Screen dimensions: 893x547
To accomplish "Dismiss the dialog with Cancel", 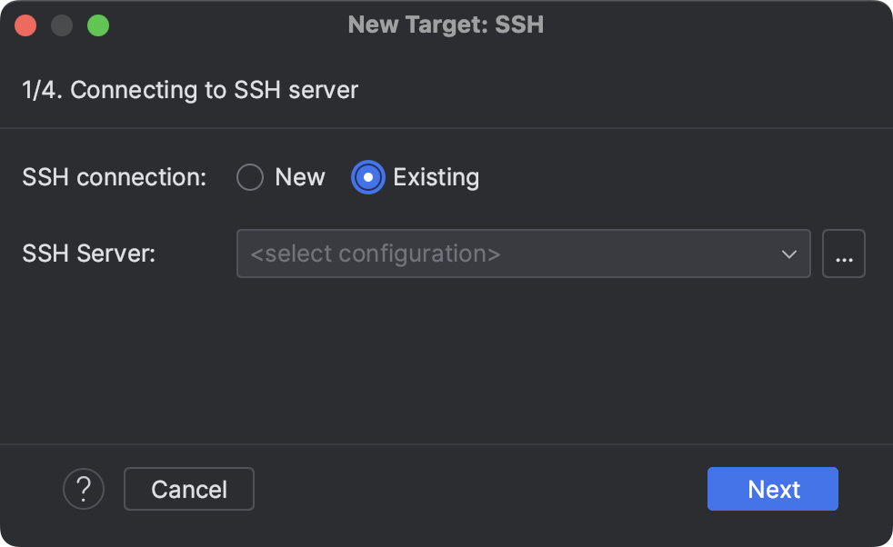I will point(188,489).
